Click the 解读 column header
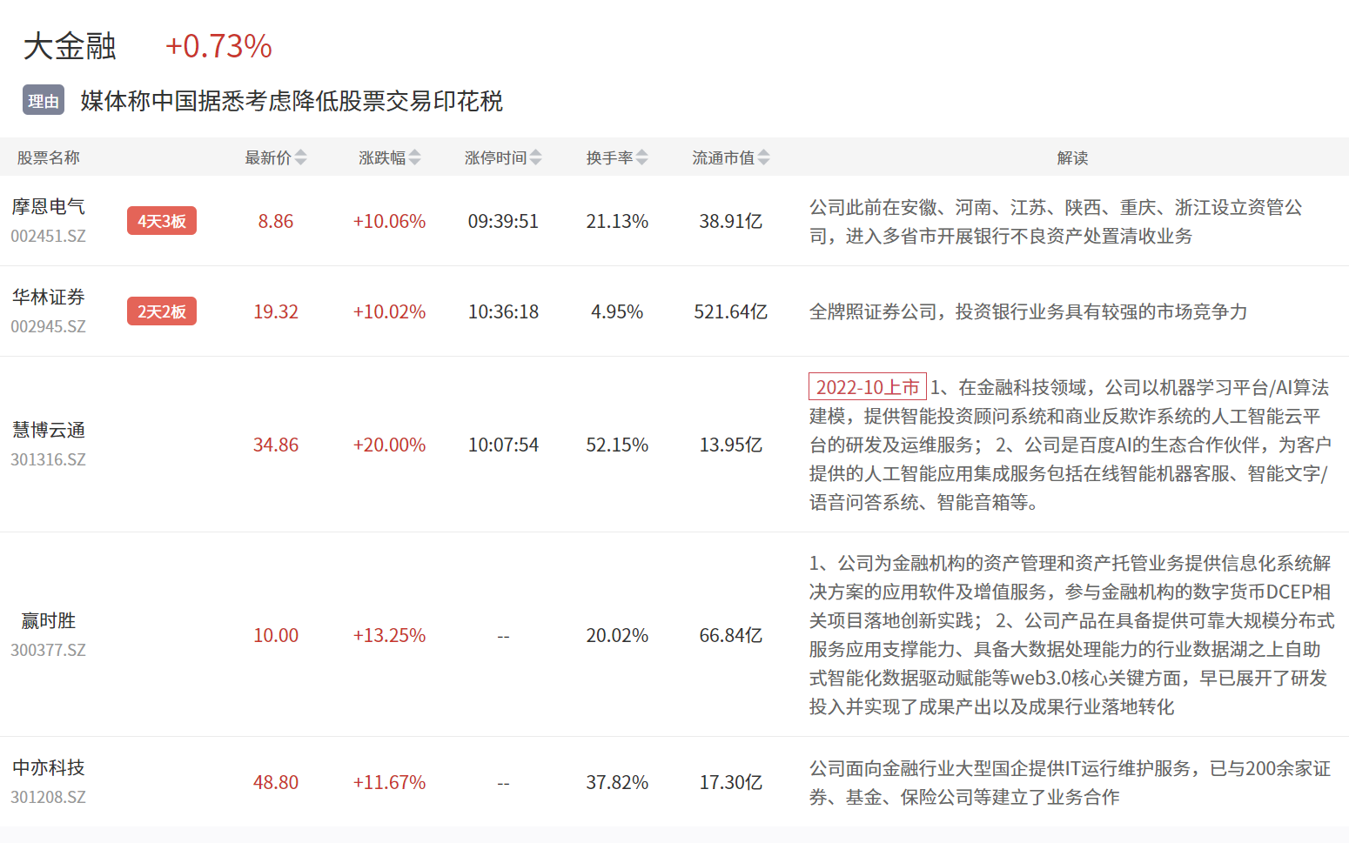The height and width of the screenshot is (843, 1349). coord(1072,157)
